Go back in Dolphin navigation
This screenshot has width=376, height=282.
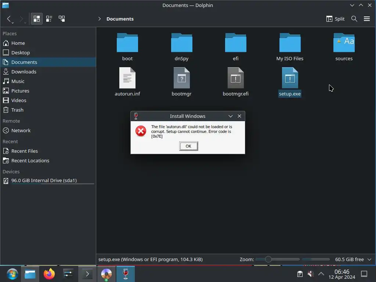[x=9, y=19]
